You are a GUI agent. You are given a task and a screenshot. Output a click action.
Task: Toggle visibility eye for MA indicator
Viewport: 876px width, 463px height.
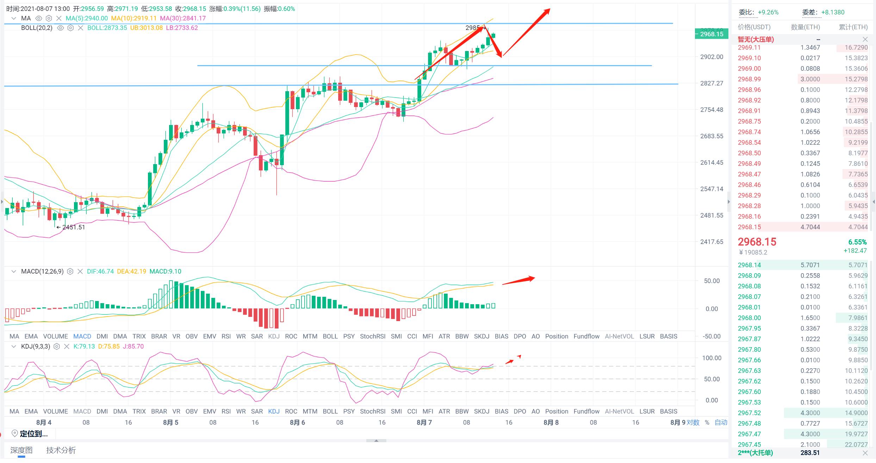39,18
